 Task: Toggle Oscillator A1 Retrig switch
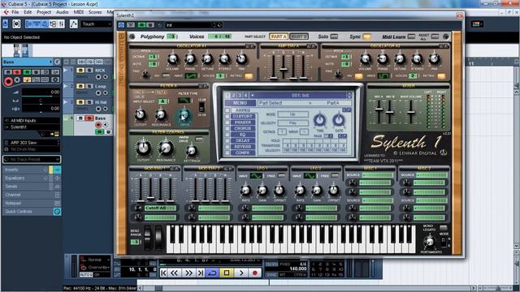(x=249, y=75)
